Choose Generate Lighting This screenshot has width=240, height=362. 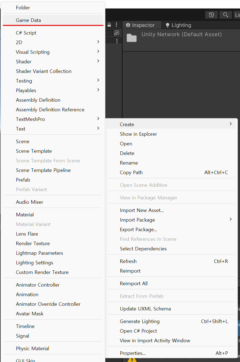[x=171, y=321]
